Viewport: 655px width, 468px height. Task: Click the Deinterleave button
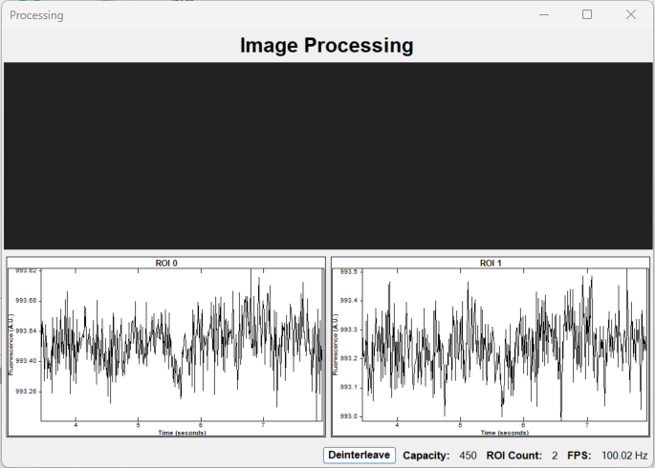pyautogui.click(x=360, y=455)
